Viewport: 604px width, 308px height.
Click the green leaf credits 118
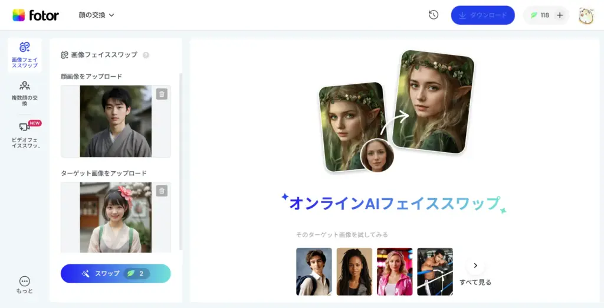click(x=540, y=15)
